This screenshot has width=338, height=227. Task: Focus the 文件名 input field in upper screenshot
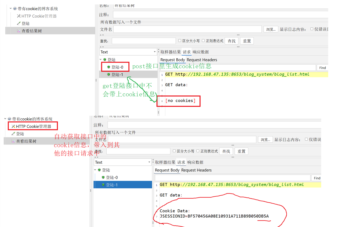click(x=188, y=29)
